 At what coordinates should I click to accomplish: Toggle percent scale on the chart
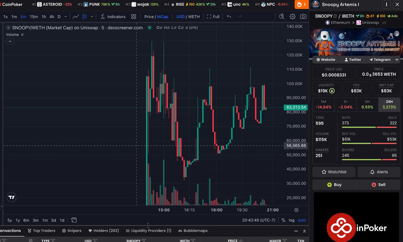[x=283, y=220]
